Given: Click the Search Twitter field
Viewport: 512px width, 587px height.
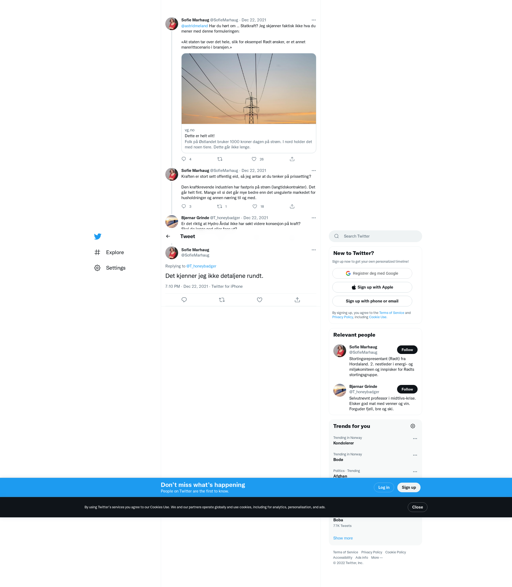Looking at the screenshot, I should tap(375, 236).
